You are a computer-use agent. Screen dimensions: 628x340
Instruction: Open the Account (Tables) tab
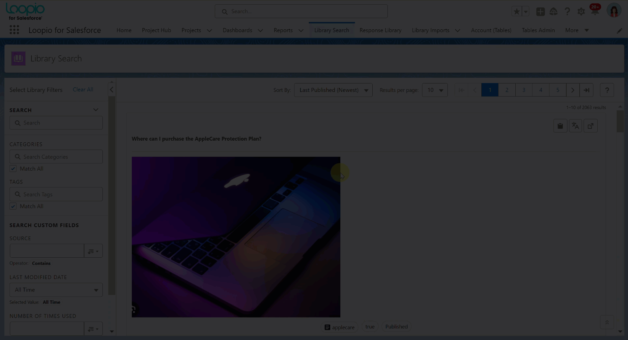(x=491, y=30)
